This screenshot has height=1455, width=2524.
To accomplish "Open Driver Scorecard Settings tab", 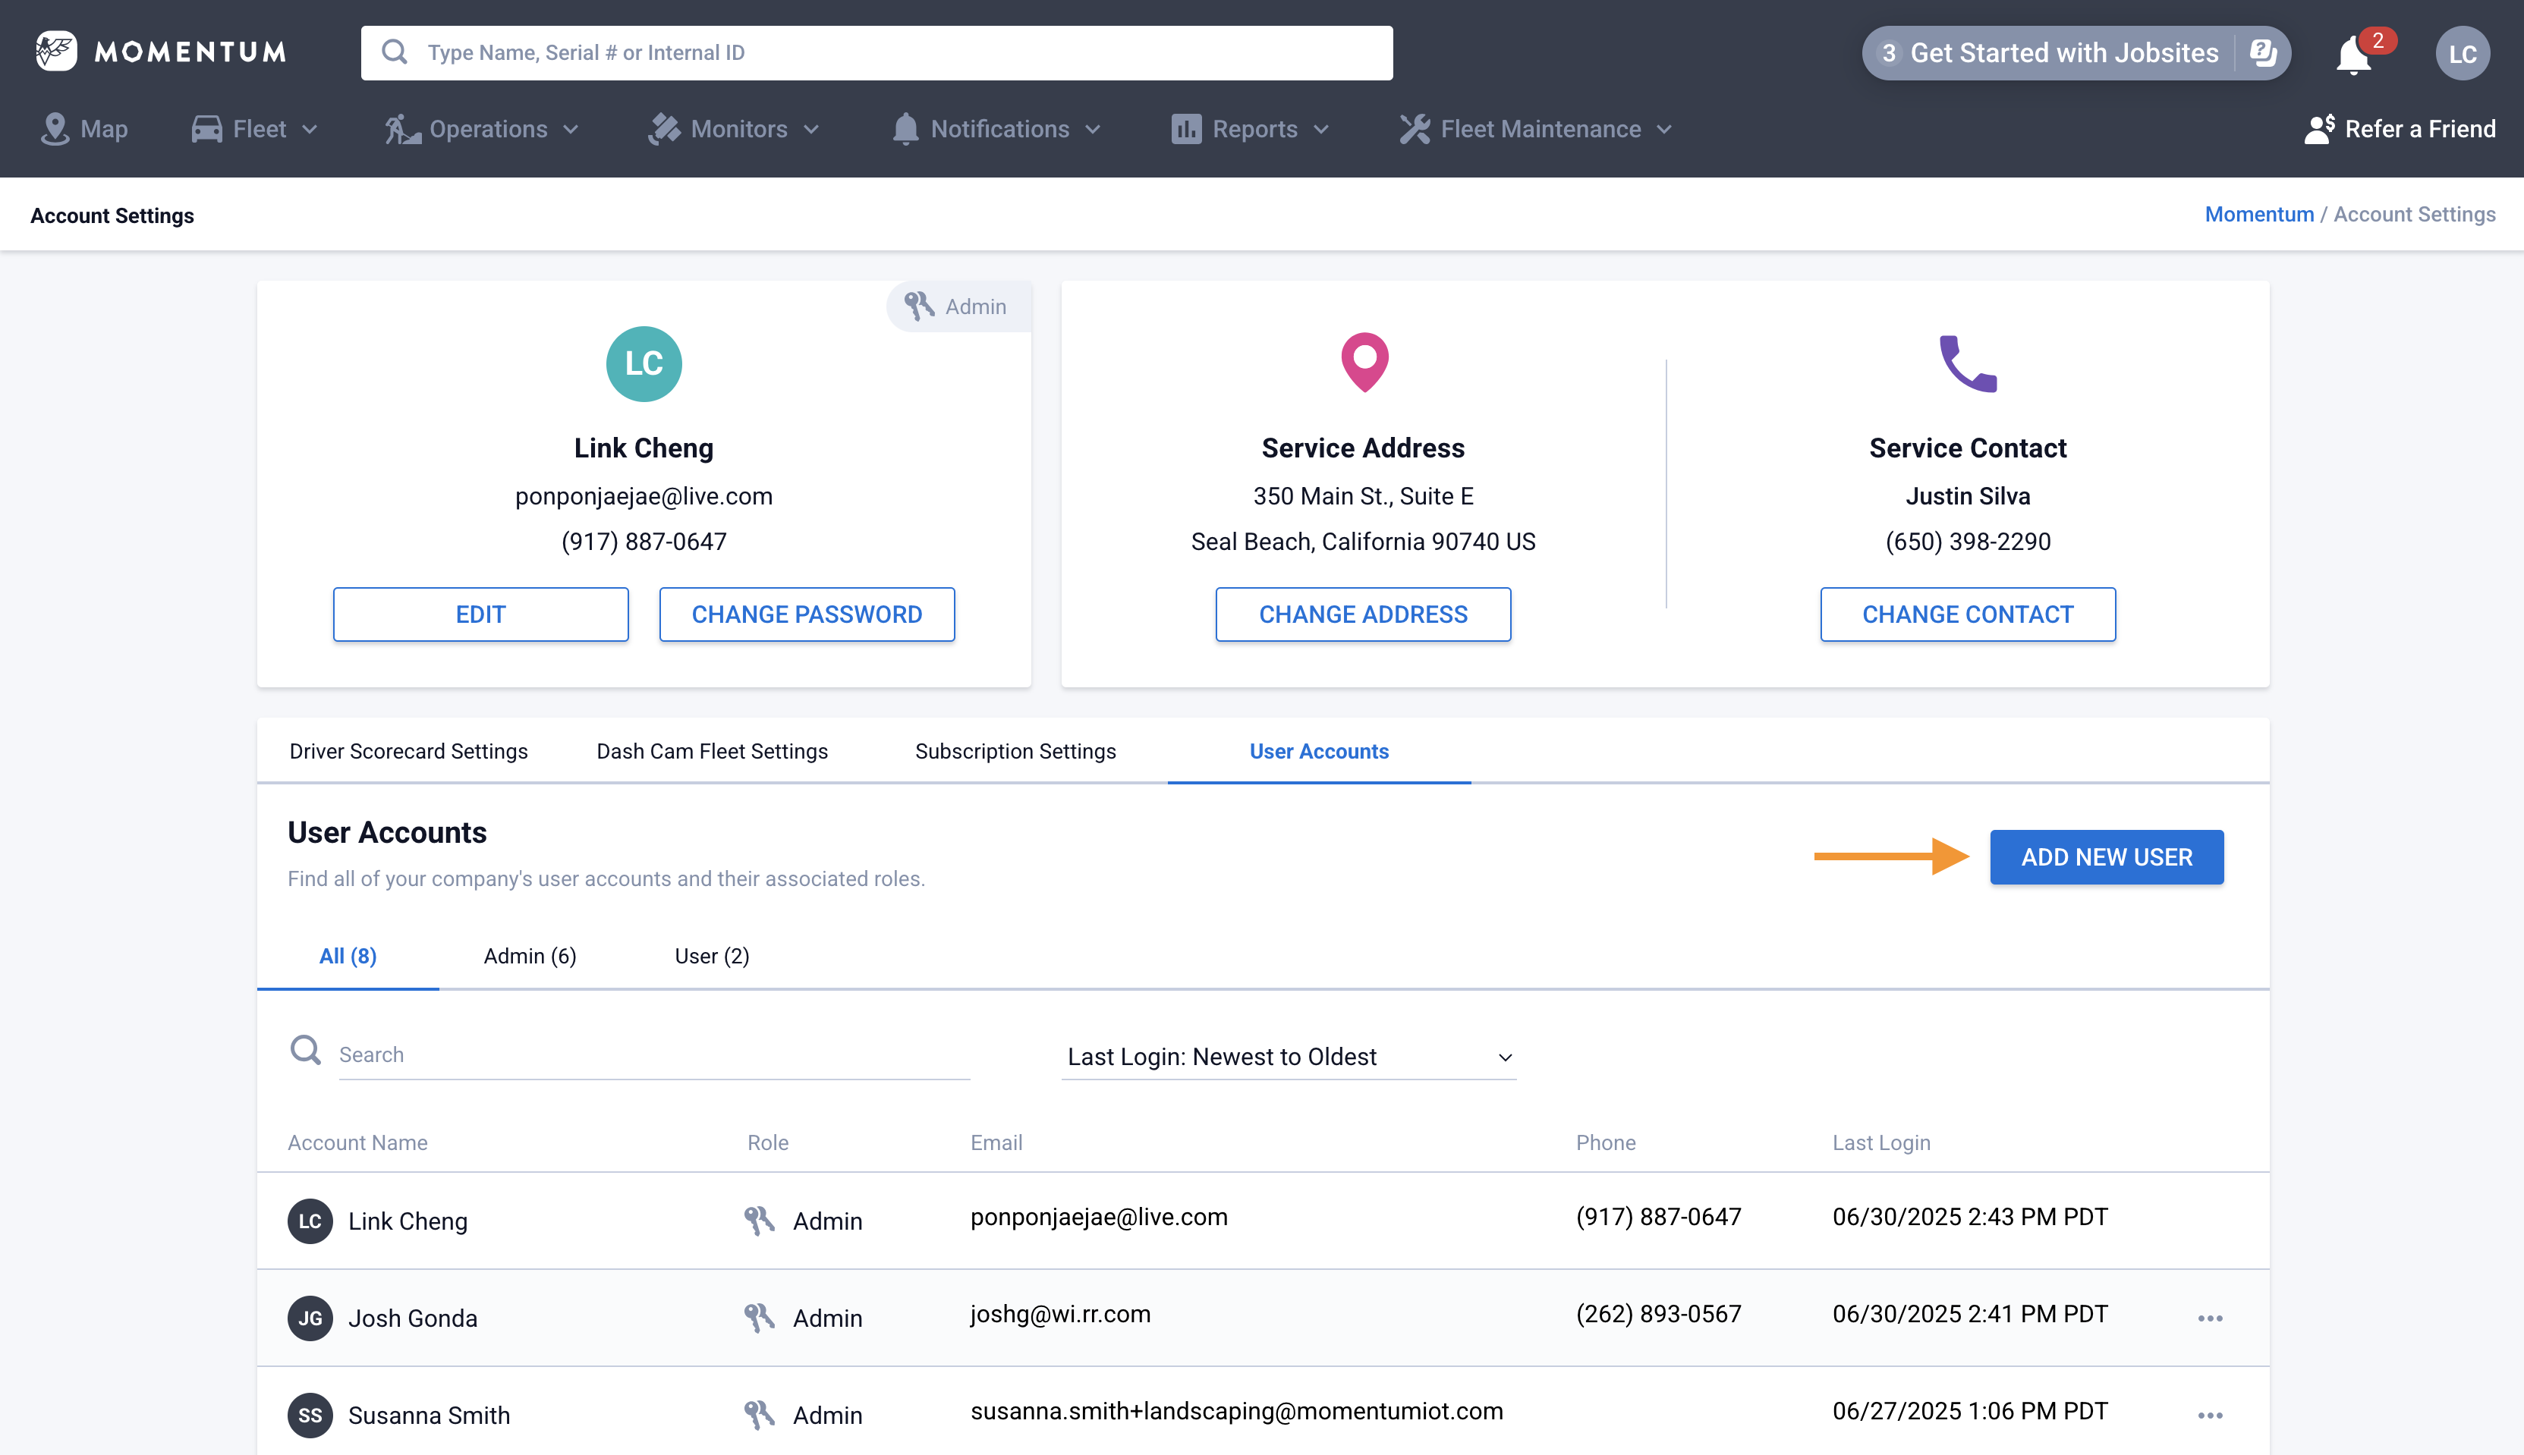I will pos(408,750).
